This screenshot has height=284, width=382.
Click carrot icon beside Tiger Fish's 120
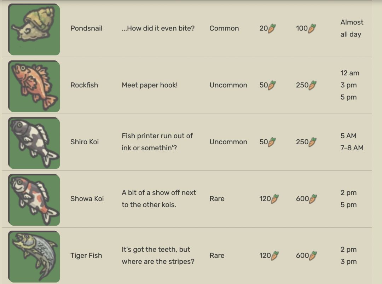coord(275,255)
